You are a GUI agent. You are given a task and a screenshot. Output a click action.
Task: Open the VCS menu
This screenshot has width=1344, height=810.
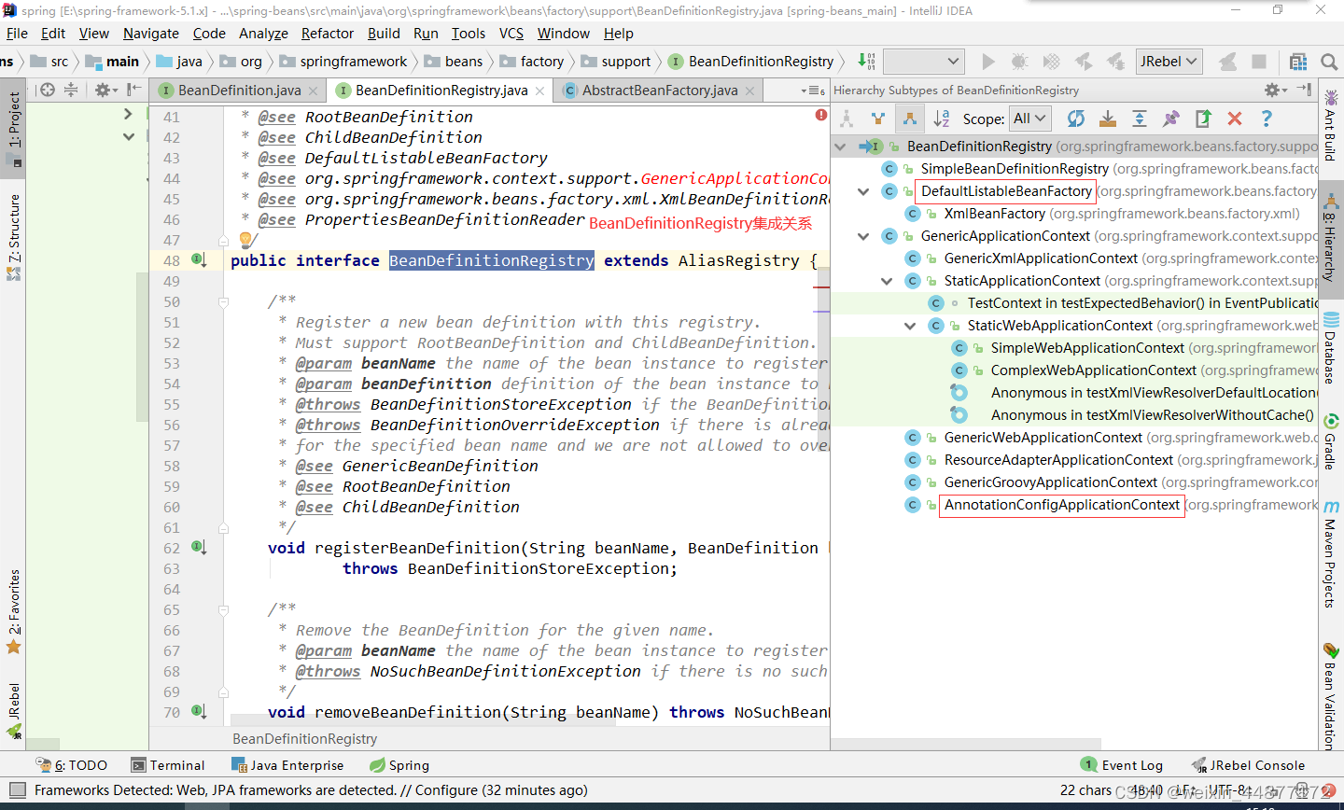[511, 34]
